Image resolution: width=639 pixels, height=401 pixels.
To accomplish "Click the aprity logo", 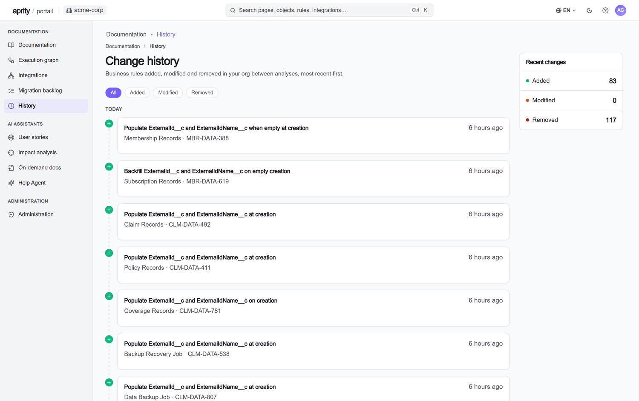I will (x=21, y=11).
